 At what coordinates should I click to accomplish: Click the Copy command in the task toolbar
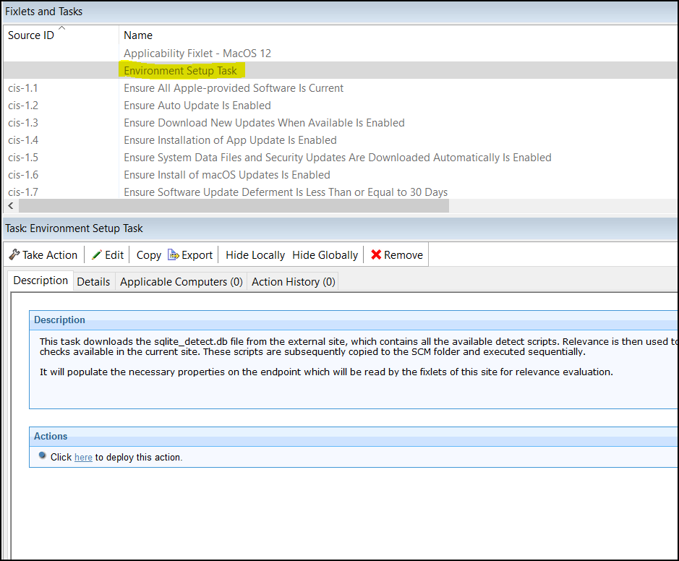coord(148,255)
